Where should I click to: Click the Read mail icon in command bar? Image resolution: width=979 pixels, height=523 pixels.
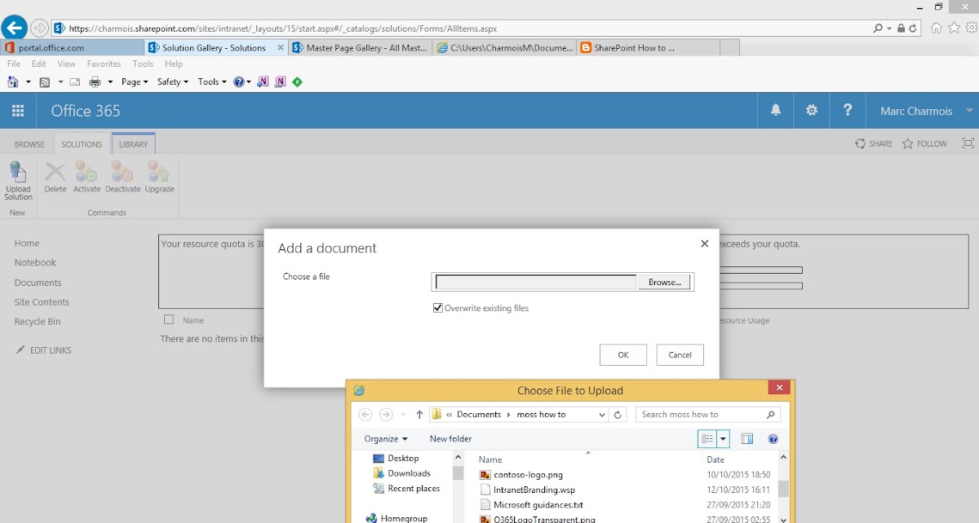pos(75,81)
